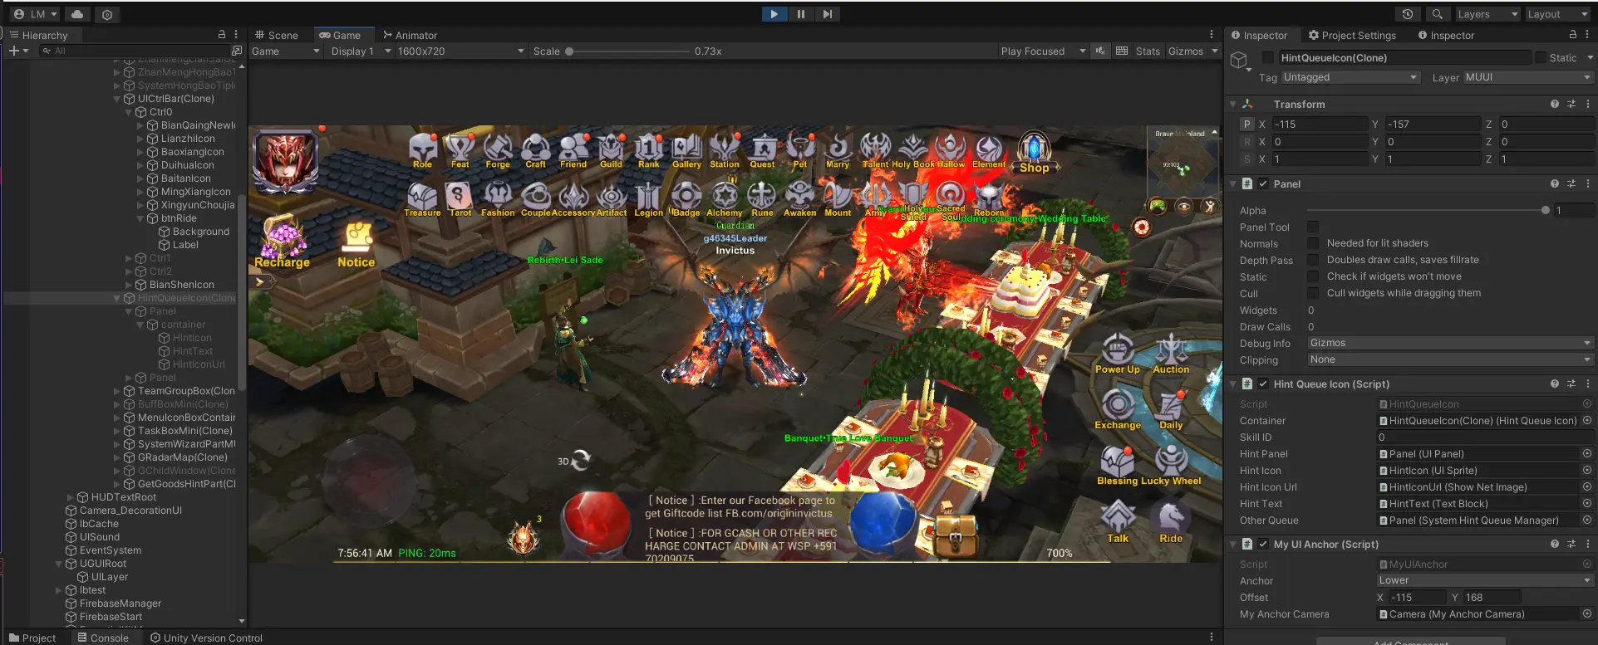Open the LM account button
1598x645 pixels.
35,14
